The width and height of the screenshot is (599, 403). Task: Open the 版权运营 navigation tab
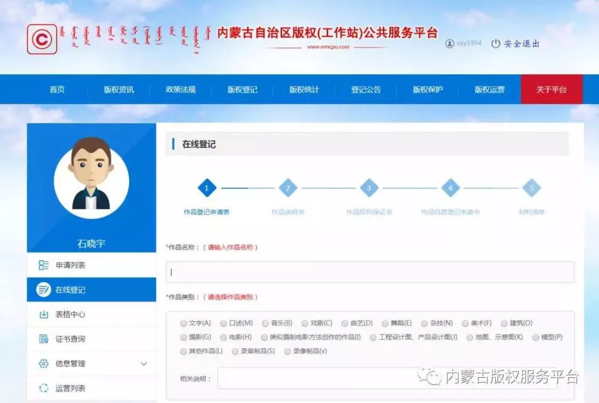coord(490,89)
